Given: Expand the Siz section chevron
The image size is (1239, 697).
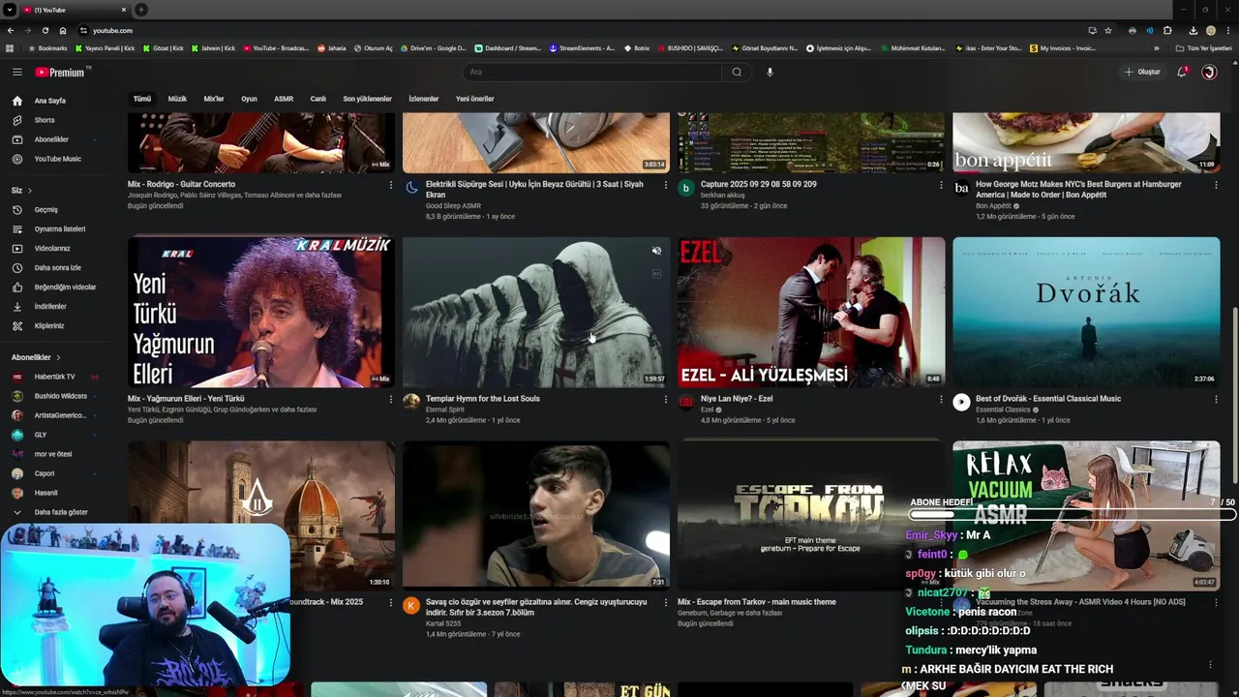Looking at the screenshot, I should pyautogui.click(x=30, y=191).
